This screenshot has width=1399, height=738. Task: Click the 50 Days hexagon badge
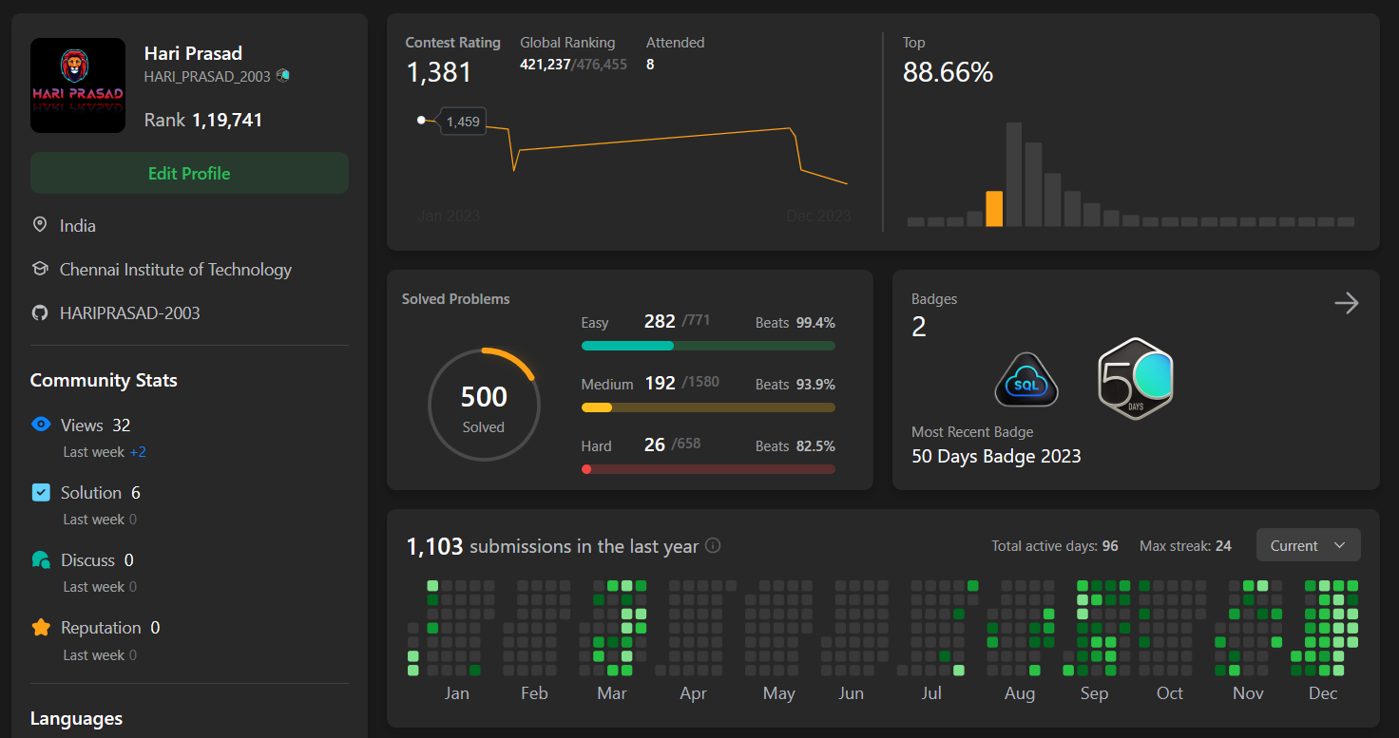1136,378
